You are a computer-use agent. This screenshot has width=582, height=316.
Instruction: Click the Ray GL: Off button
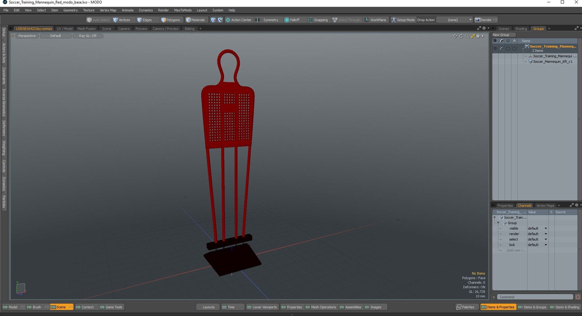[88, 36]
